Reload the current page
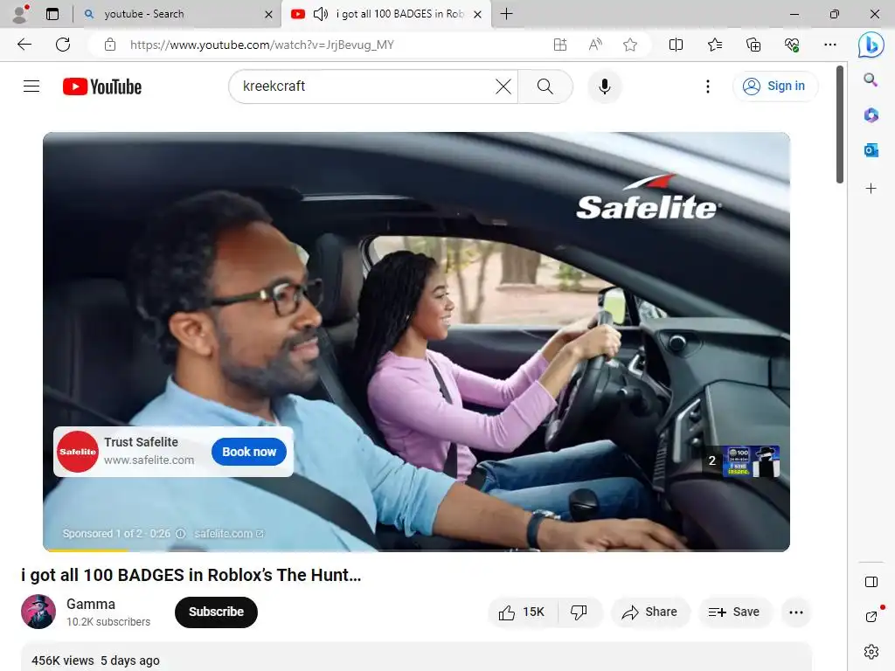The image size is (895, 671). pos(63,45)
